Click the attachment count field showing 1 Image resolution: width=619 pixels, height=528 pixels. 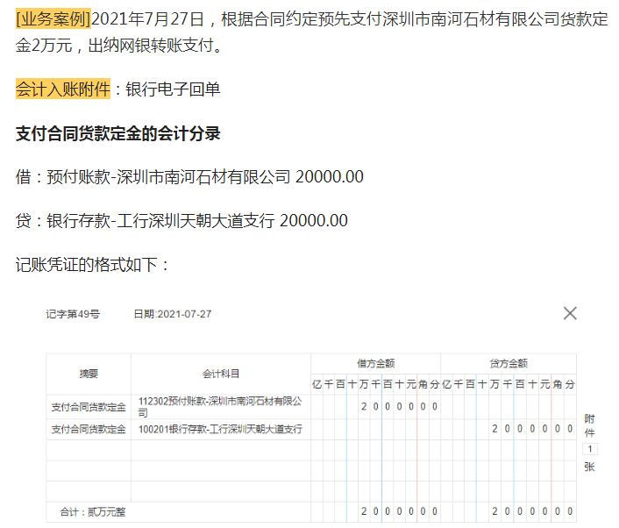pos(590,449)
